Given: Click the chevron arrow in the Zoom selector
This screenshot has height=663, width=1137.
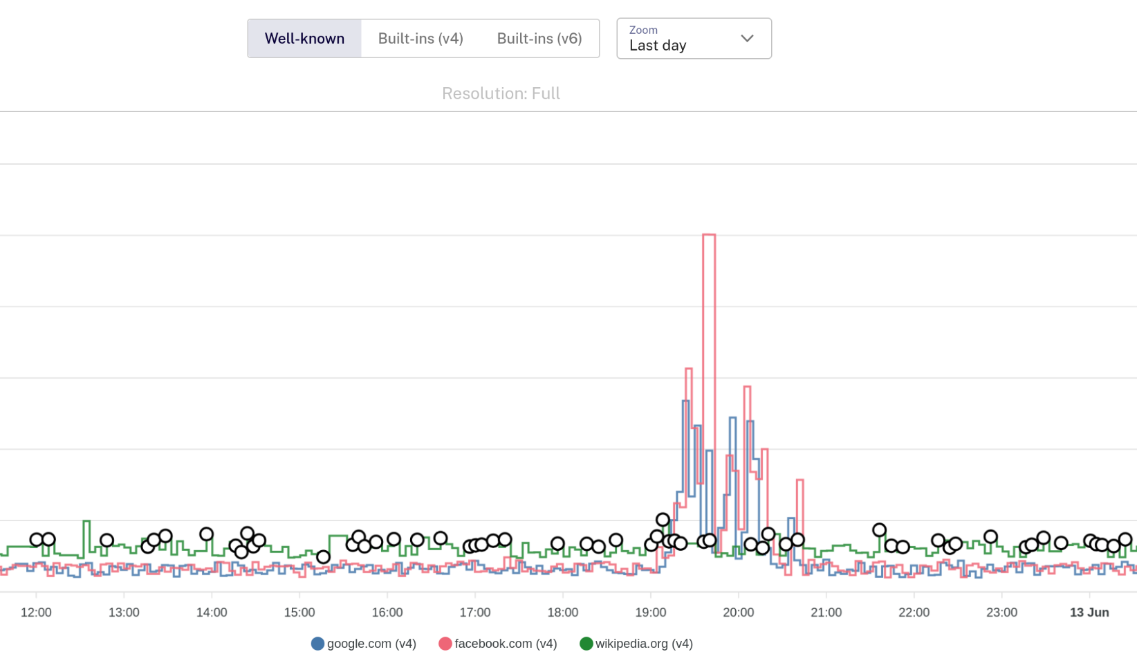Looking at the screenshot, I should coord(747,39).
